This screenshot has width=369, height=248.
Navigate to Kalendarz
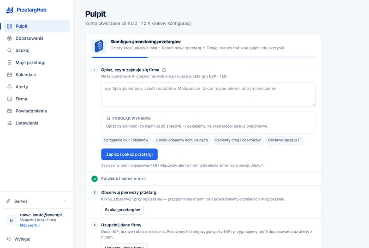37,75
